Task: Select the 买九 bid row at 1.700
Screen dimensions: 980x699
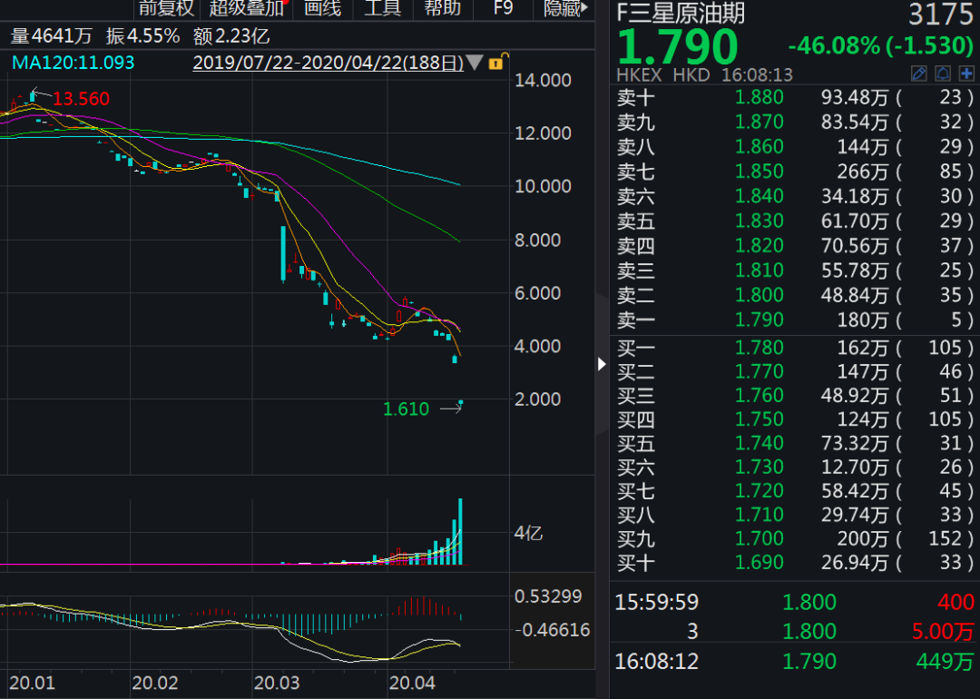Action: 794,538
